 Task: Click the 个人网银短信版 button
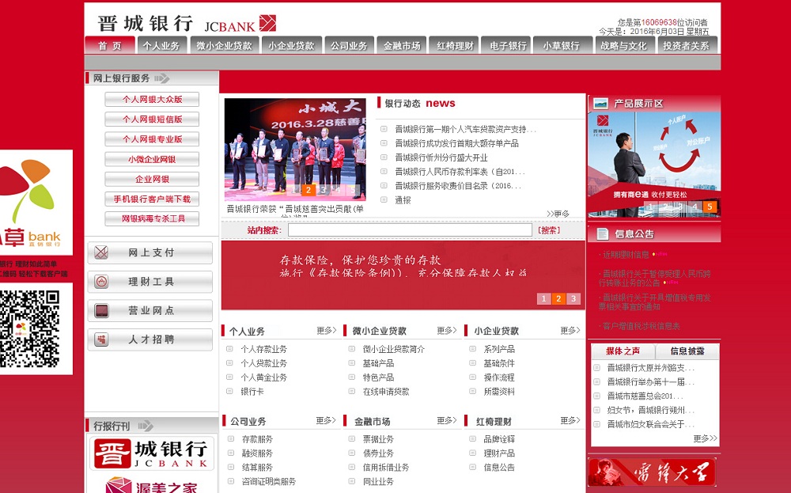(152, 119)
